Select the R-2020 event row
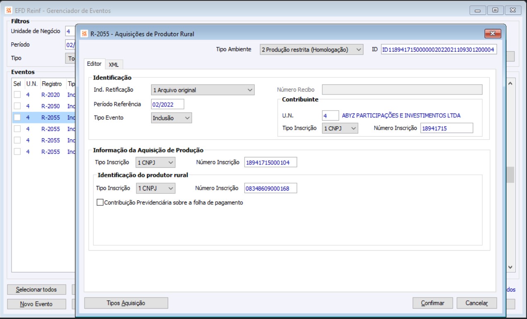This screenshot has width=527, height=319. (x=44, y=94)
